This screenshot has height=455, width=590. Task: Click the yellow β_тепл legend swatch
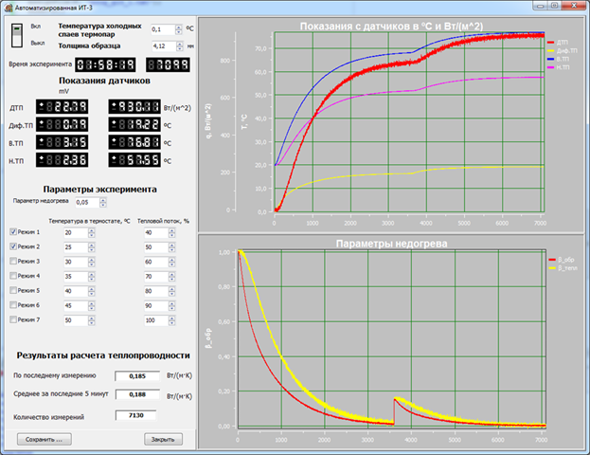coord(552,268)
